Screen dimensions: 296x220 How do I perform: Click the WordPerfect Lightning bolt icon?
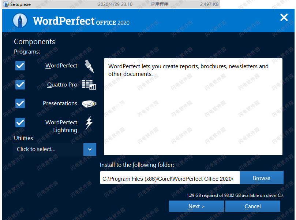tap(89, 123)
